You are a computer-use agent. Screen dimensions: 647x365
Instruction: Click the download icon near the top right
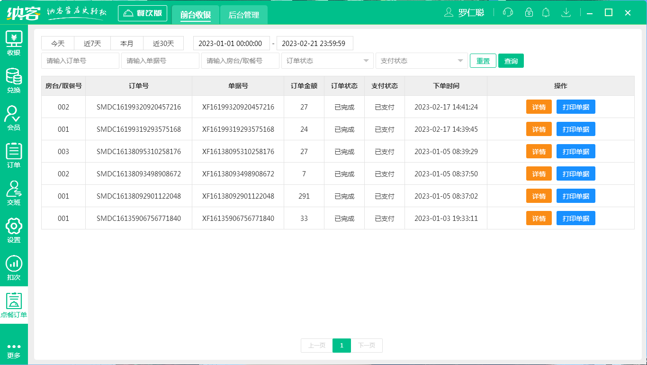(566, 13)
